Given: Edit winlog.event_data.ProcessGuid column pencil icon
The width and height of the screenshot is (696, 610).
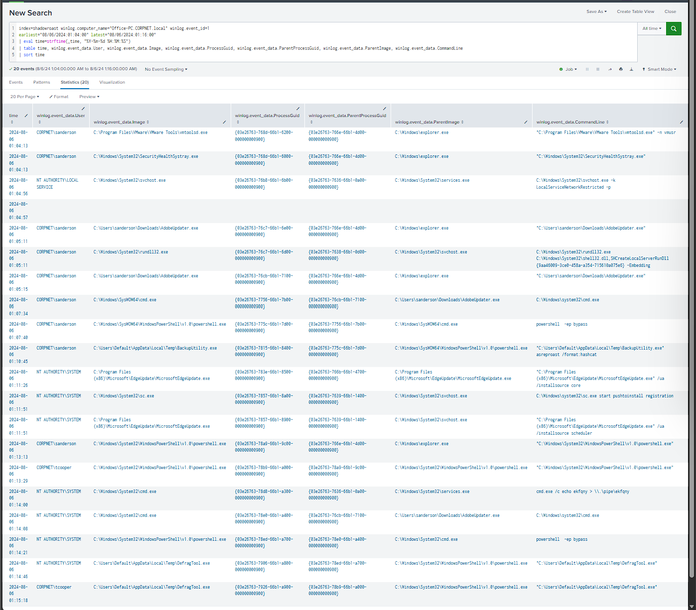Looking at the screenshot, I should [x=298, y=109].
